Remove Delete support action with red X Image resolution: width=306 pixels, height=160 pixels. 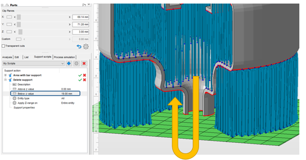click(x=84, y=80)
